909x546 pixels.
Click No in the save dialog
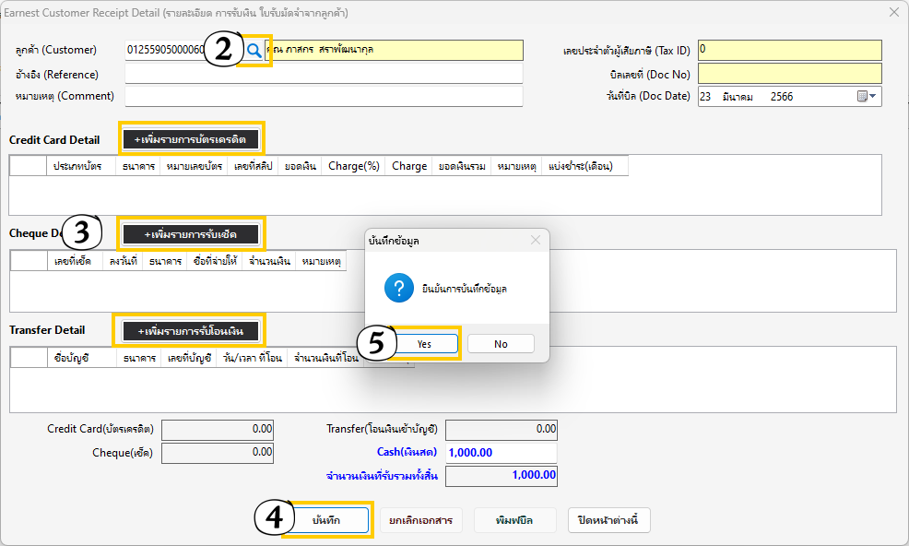tap(501, 343)
